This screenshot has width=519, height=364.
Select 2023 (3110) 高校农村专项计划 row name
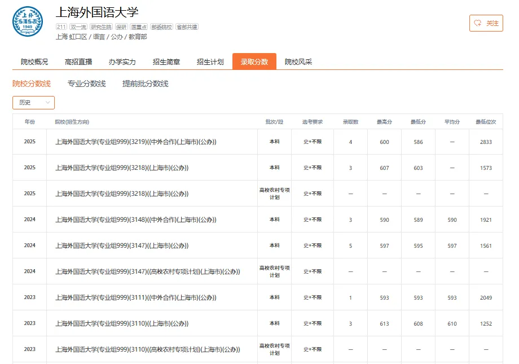click(148, 349)
